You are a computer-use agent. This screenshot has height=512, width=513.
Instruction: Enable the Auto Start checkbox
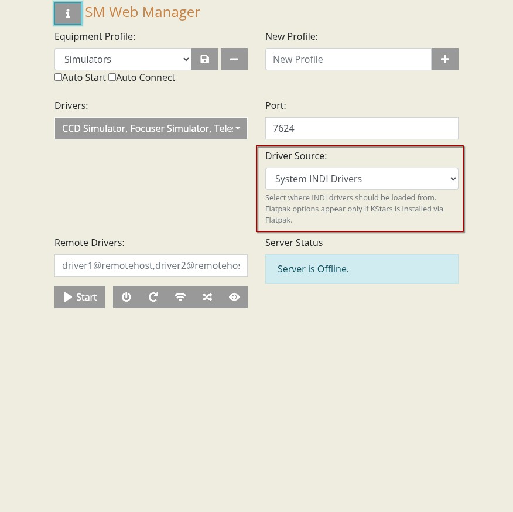[x=58, y=77]
